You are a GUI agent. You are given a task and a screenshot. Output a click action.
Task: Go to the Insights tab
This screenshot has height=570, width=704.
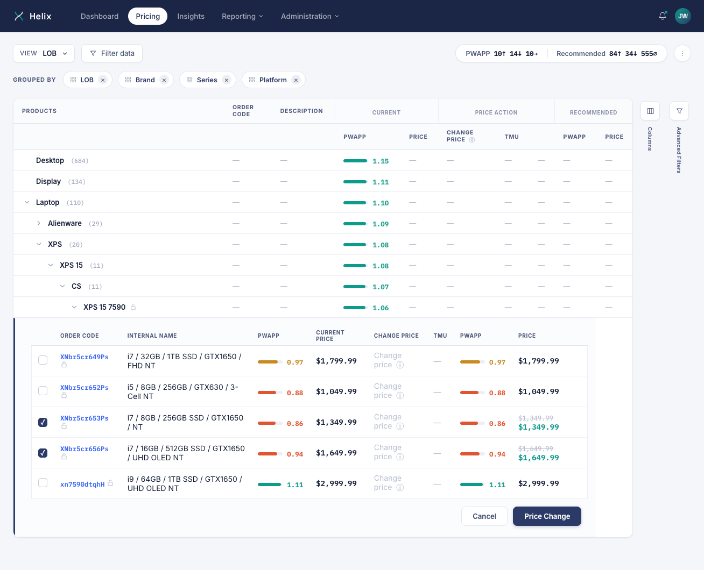(191, 16)
